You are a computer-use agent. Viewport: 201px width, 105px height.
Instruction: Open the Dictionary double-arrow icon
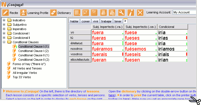[x=53, y=13]
